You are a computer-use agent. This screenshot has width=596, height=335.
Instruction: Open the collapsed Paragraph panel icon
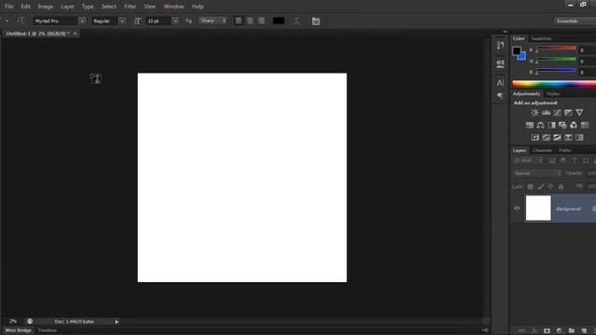(x=500, y=96)
